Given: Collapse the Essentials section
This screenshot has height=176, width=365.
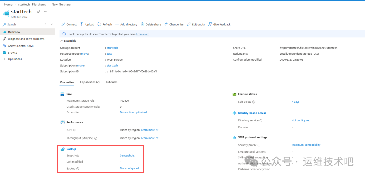Looking at the screenshot, I should (x=68, y=41).
